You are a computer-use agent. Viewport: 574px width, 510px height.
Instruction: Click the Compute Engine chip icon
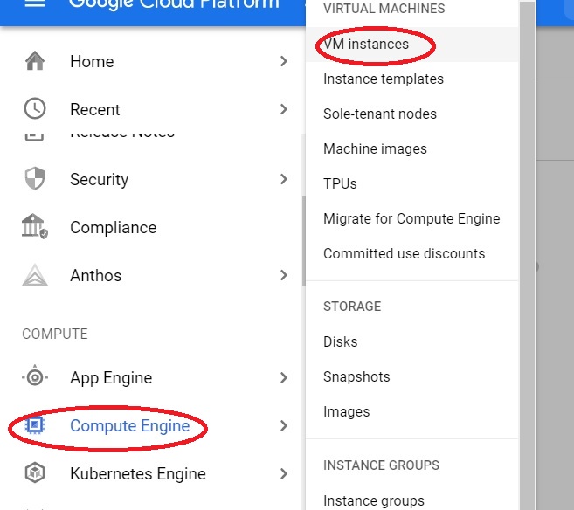click(x=35, y=425)
